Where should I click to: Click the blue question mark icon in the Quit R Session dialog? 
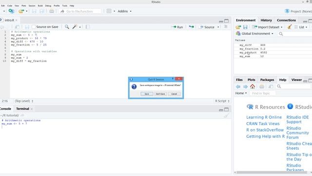pos(134,87)
